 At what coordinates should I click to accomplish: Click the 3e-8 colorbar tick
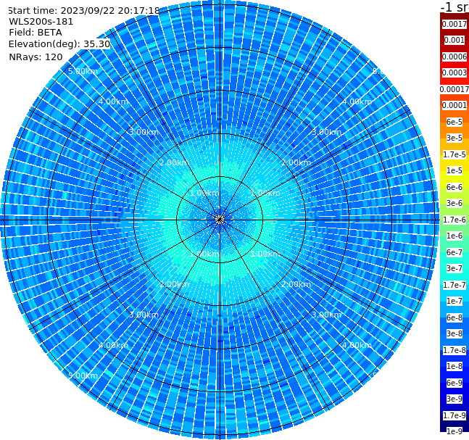(x=455, y=333)
